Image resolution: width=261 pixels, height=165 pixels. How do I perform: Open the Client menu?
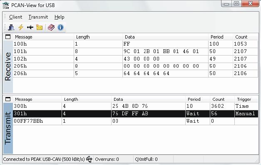tap(16, 17)
